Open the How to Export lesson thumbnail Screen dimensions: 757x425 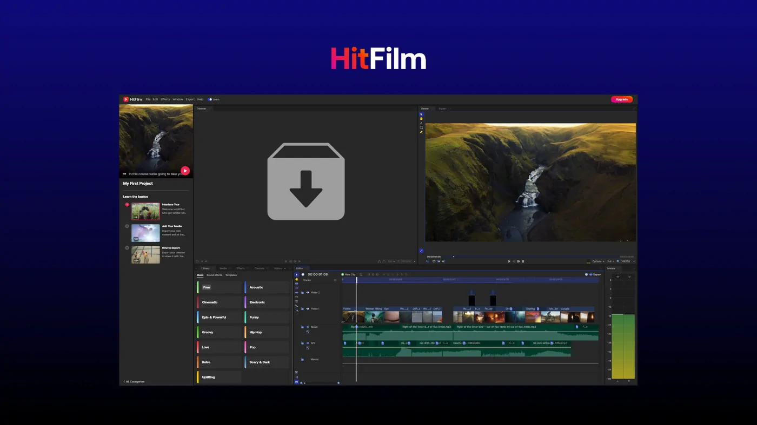point(145,254)
